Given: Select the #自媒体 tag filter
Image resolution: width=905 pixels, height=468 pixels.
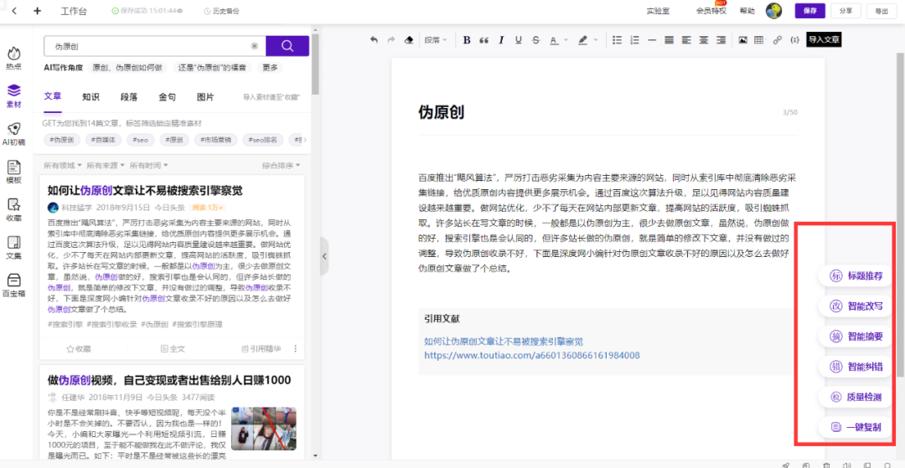Looking at the screenshot, I should pyautogui.click(x=103, y=140).
